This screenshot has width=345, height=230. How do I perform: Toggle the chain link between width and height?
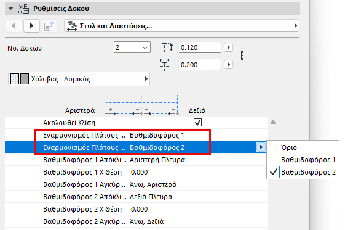(x=242, y=55)
